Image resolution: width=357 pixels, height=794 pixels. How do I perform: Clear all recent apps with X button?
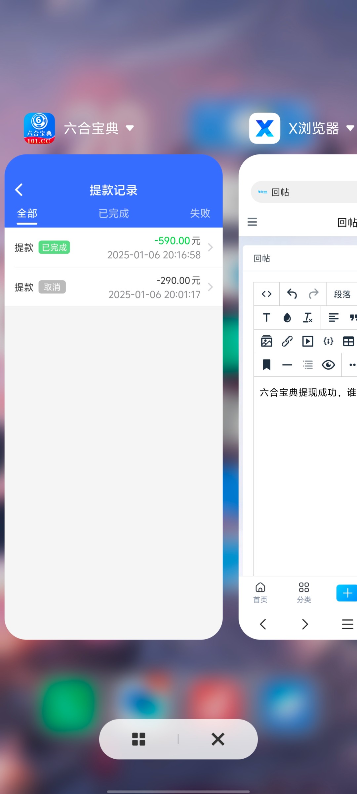218,739
